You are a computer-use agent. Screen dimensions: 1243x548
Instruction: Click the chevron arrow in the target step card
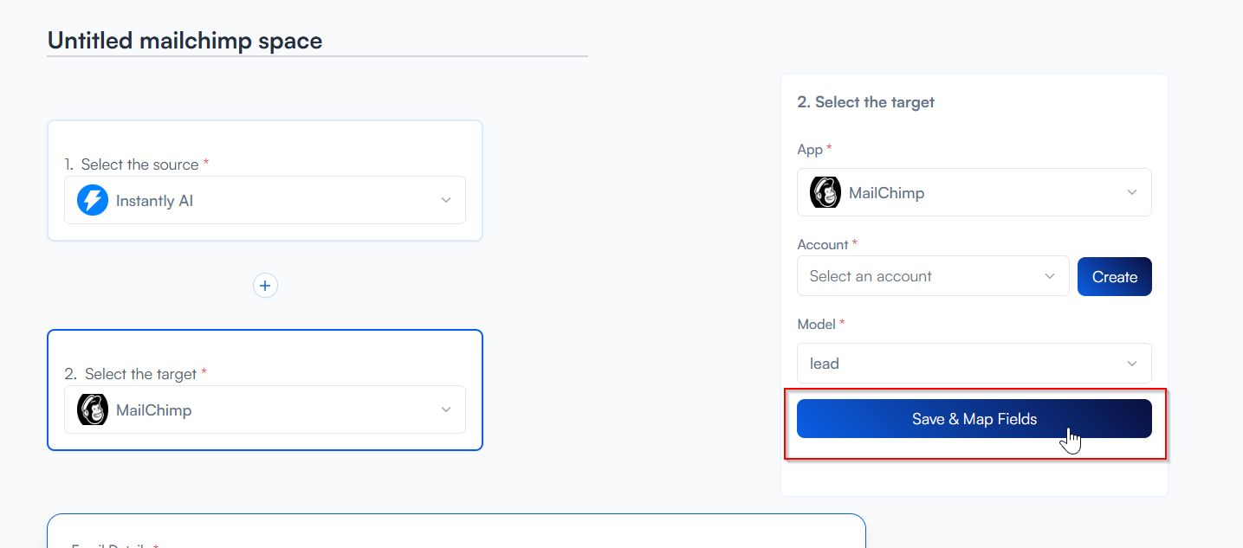point(446,409)
